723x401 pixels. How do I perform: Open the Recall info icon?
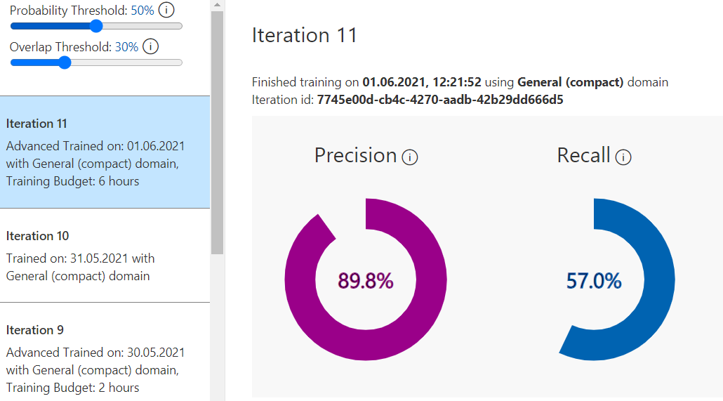point(623,157)
